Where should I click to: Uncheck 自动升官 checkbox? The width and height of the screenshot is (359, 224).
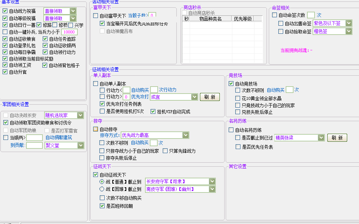(5, 72)
